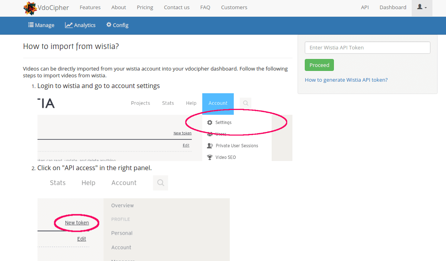Open the Config settings section
The width and height of the screenshot is (446, 261).
(117, 25)
